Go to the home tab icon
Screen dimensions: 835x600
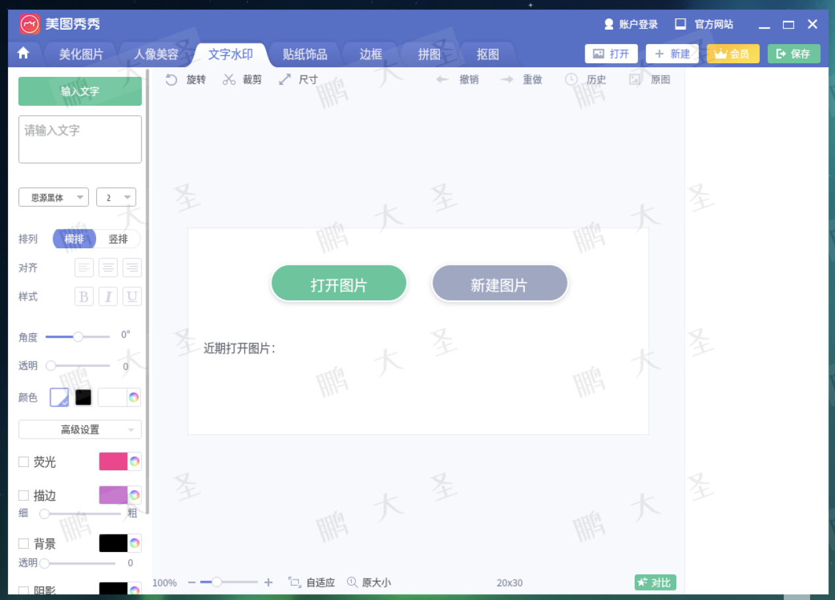[24, 53]
